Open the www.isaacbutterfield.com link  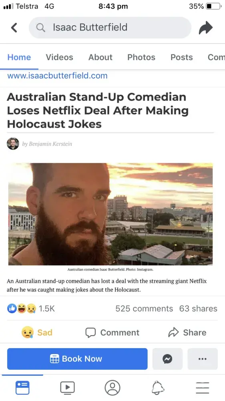point(57,76)
